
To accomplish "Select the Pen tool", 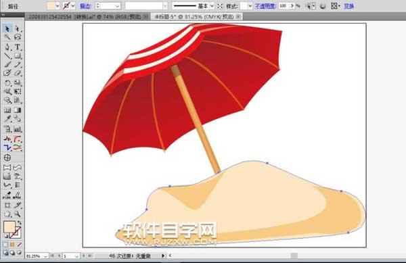I will pos(7,47).
